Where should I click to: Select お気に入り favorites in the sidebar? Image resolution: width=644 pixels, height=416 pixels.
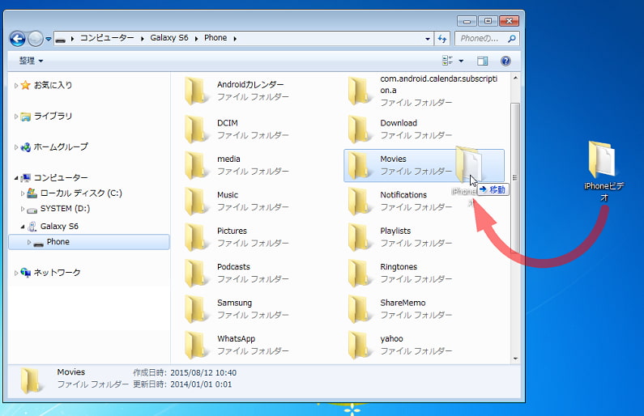[x=53, y=85]
